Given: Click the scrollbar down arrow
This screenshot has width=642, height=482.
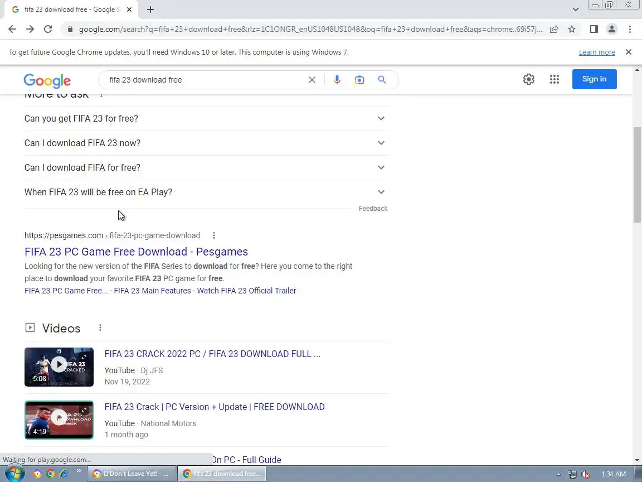Looking at the screenshot, I should click(637, 460).
